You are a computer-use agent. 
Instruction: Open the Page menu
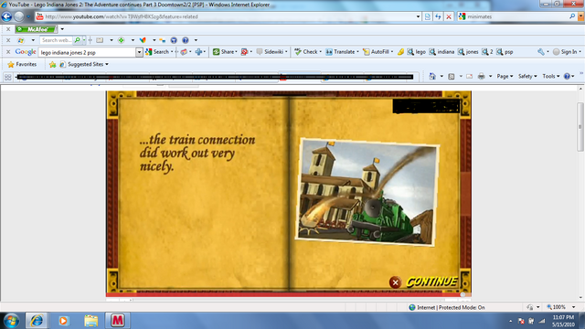point(505,76)
